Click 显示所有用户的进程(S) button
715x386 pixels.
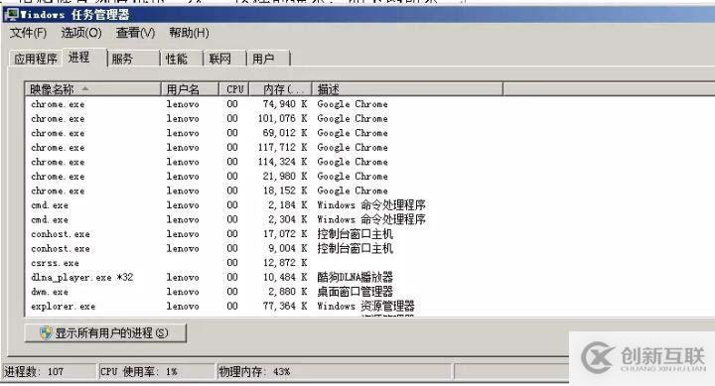pos(105,333)
